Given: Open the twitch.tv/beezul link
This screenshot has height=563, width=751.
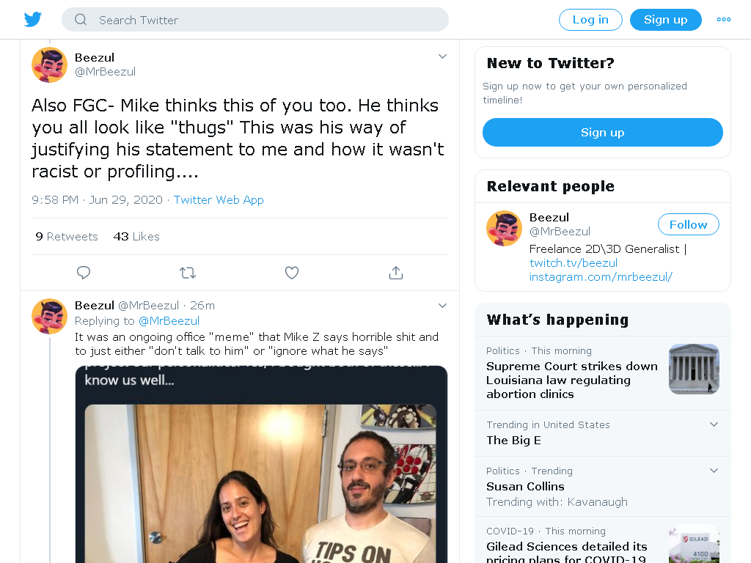Looking at the screenshot, I should click(x=574, y=263).
